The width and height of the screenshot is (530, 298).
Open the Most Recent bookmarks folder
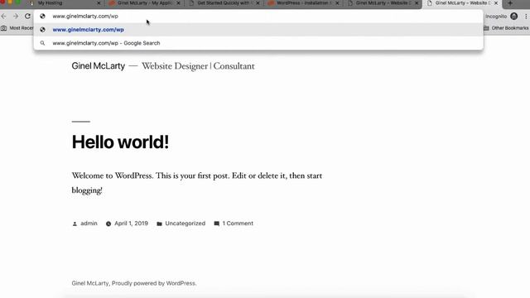(x=17, y=28)
